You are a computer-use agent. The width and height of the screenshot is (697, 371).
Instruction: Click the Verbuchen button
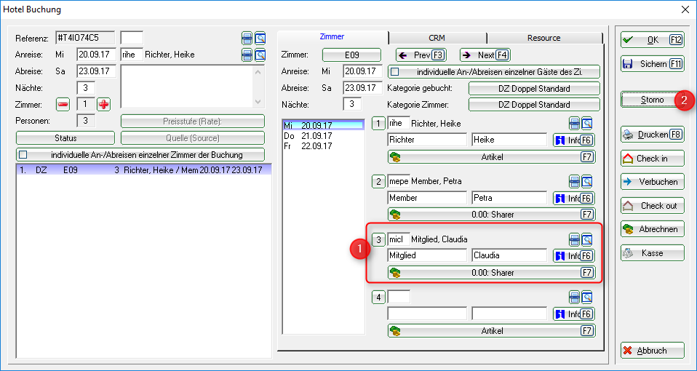652,182
